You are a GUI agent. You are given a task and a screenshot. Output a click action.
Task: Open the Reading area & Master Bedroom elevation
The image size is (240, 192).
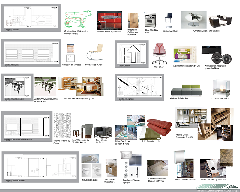point(27,126)
